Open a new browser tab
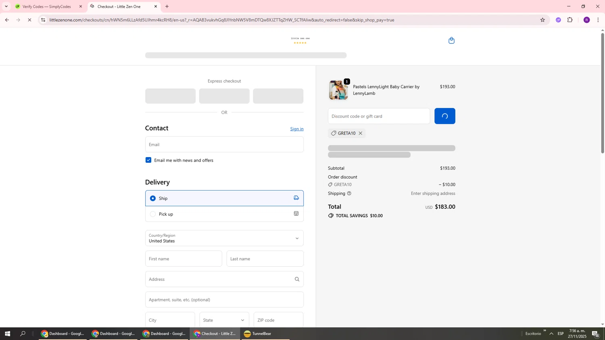 click(x=167, y=6)
